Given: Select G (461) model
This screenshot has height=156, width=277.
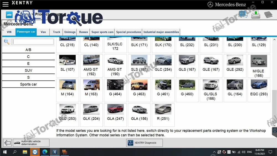Looking at the screenshot, I should (163, 90).
